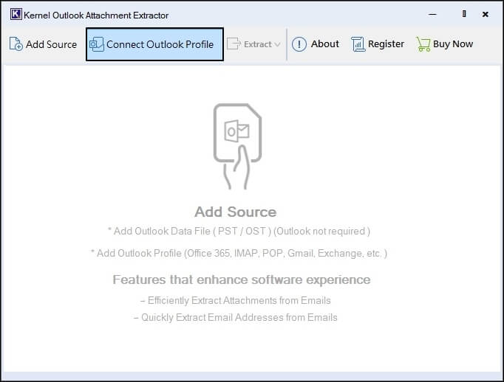Screen dimensions: 504x382
Task: Click the Connect Outlook Profile icon
Action: [96, 44]
